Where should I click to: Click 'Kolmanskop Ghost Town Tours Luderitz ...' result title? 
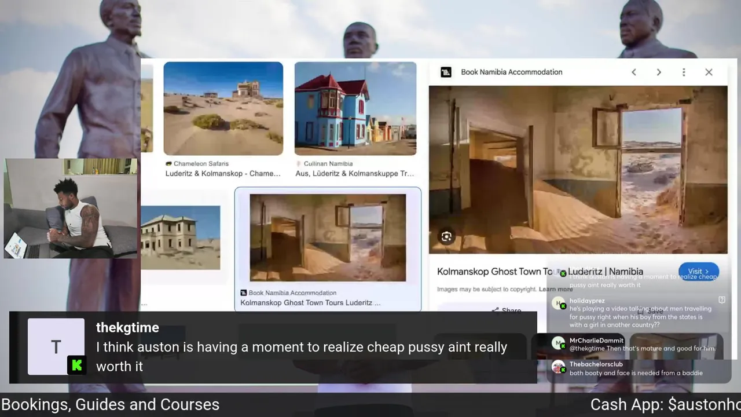pyautogui.click(x=310, y=302)
